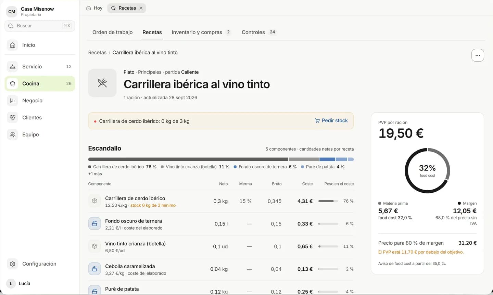
Task: Switch to the Orden de trabajo tab
Action: click(112, 32)
